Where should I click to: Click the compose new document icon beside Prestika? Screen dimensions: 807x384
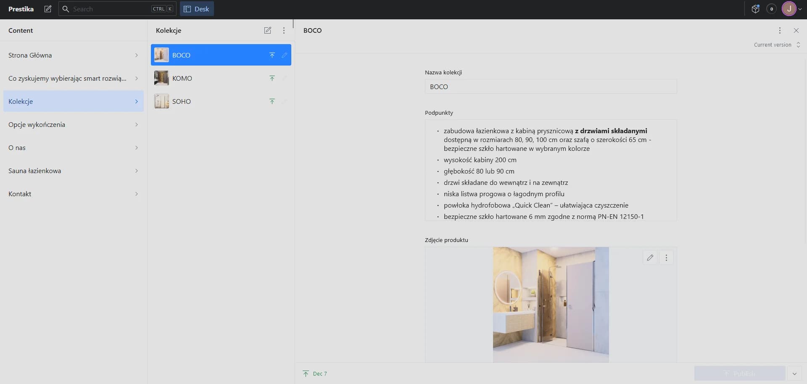point(48,9)
